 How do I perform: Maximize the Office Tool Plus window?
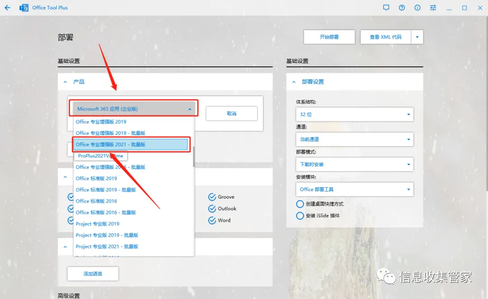[x=465, y=8]
